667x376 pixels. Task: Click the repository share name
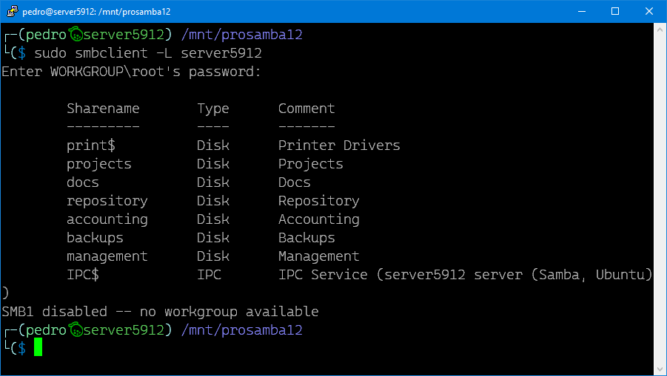pos(107,201)
